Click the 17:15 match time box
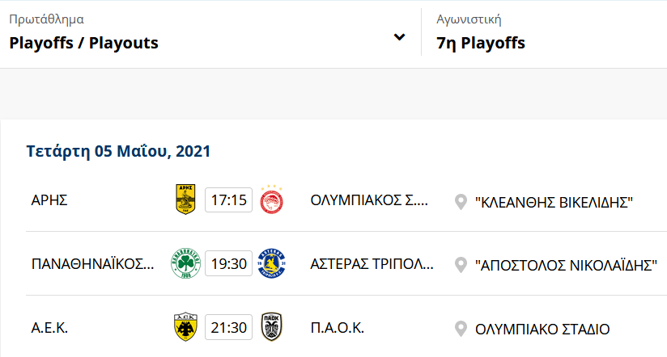Image resolution: width=667 pixels, height=357 pixels. [229, 199]
